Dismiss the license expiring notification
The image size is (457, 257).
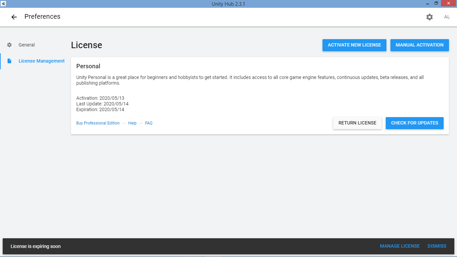click(x=437, y=246)
